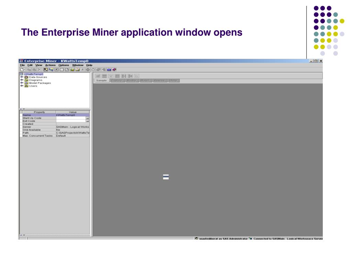The width and height of the screenshot is (352, 264).
Task: Click the up arrow on divider below the properties panel
Action: [x=21, y=235]
